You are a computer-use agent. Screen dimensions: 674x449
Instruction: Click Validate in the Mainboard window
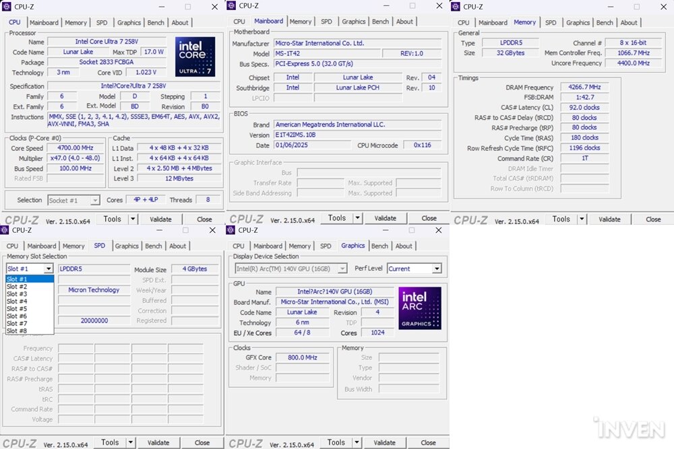point(385,218)
